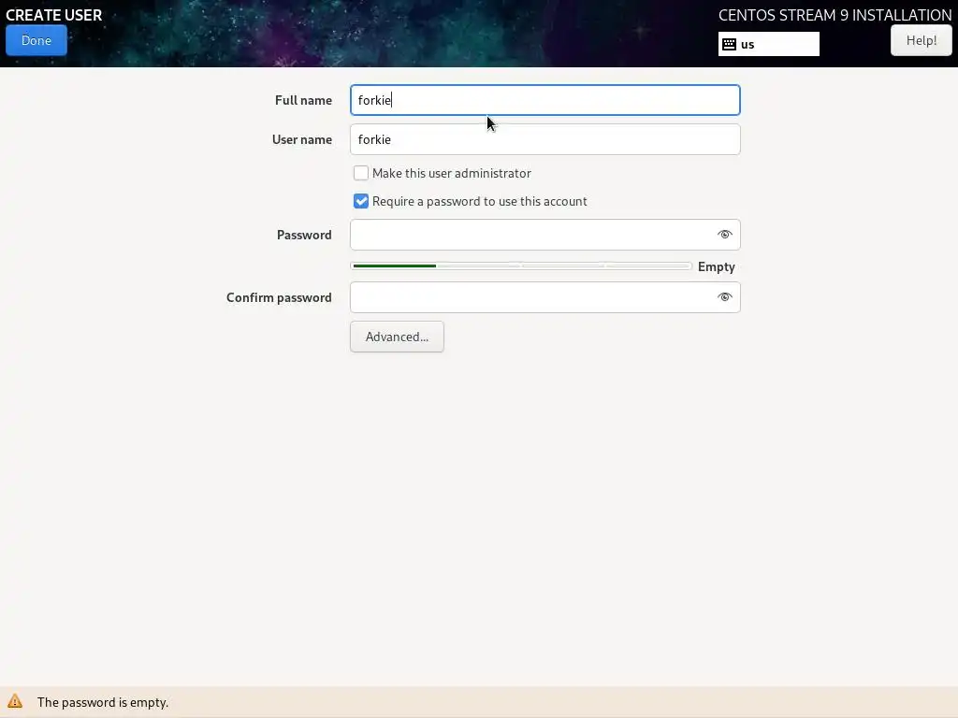
Task: Focus the Full name text field
Action: point(545,100)
